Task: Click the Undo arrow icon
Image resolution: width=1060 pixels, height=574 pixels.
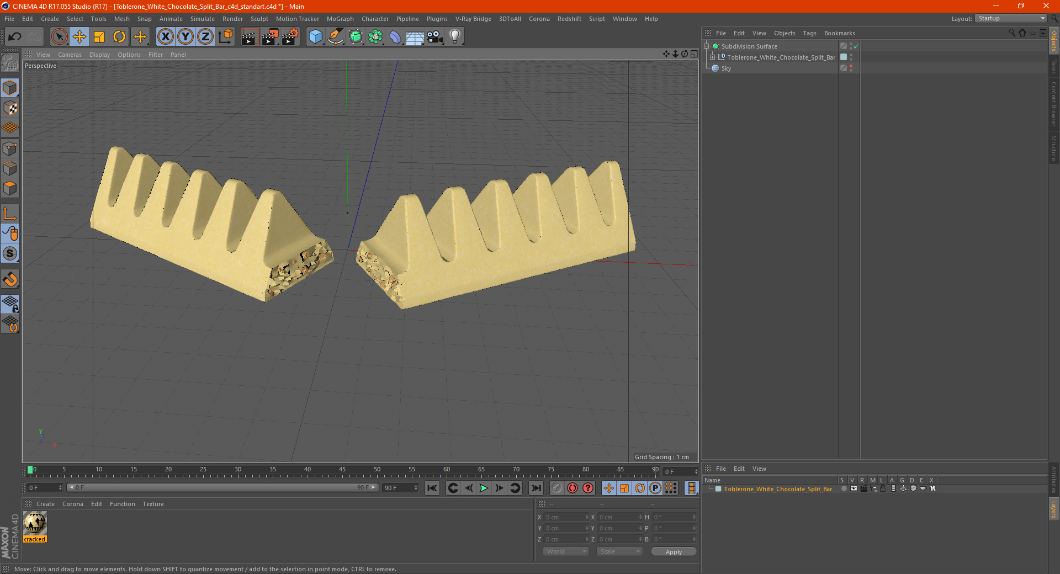Action: pyautogui.click(x=14, y=37)
